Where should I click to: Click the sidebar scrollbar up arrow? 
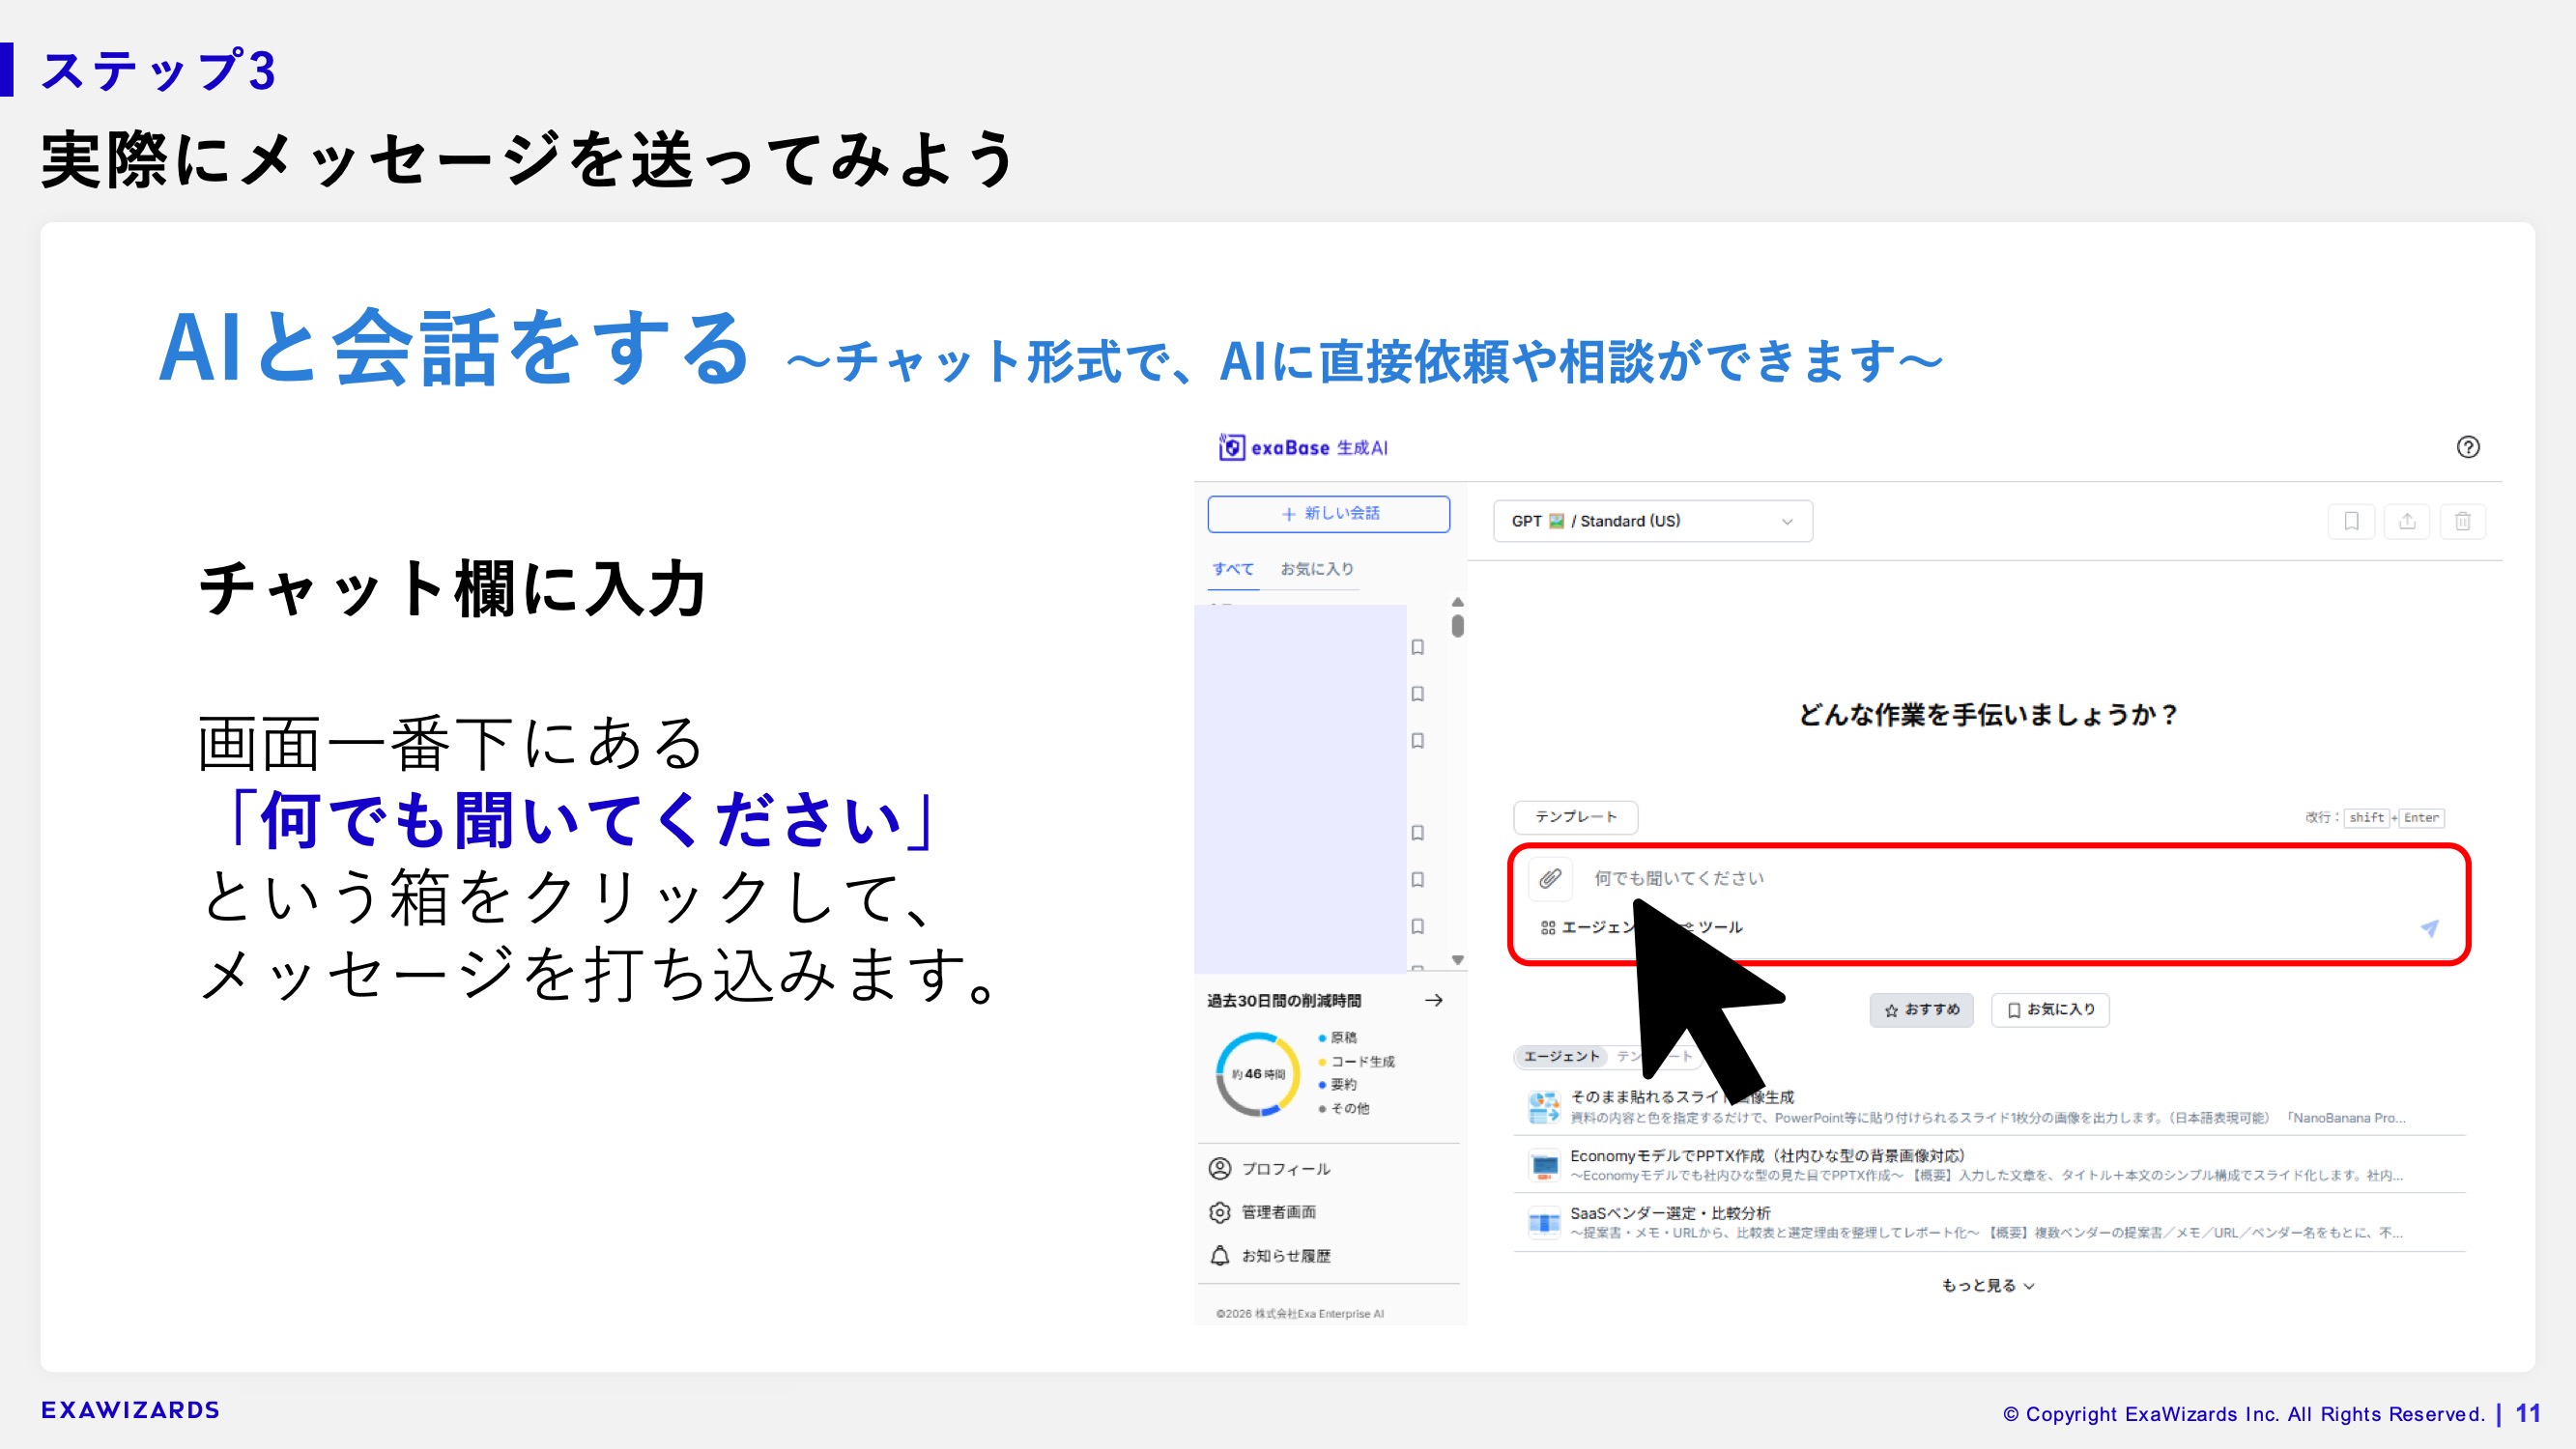pyautogui.click(x=1457, y=602)
